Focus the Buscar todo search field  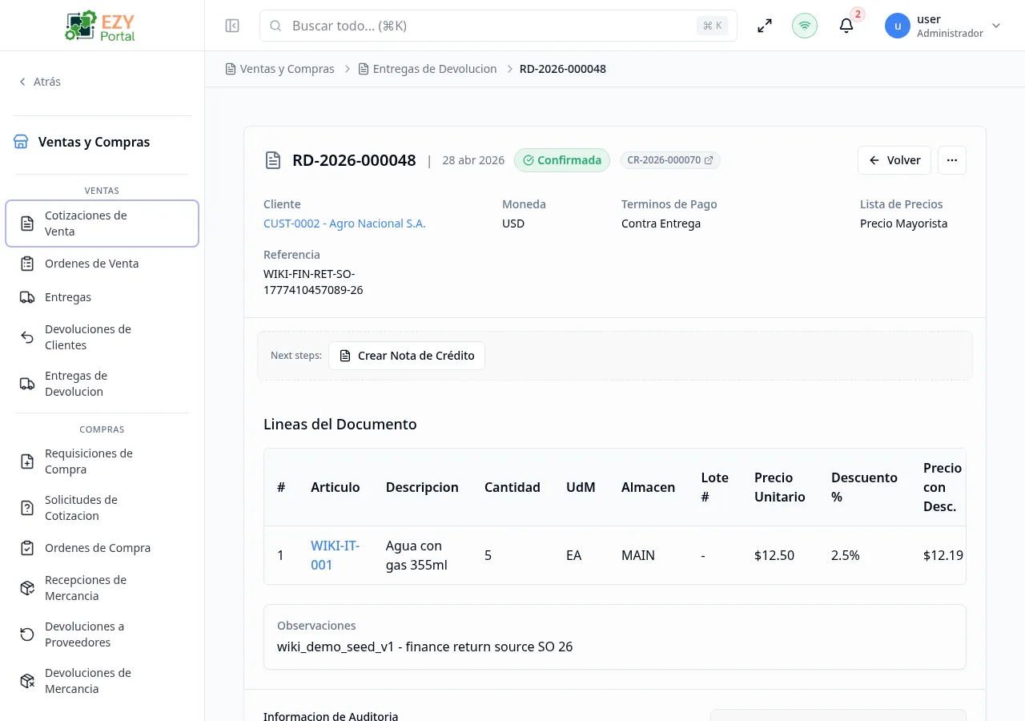click(x=498, y=26)
